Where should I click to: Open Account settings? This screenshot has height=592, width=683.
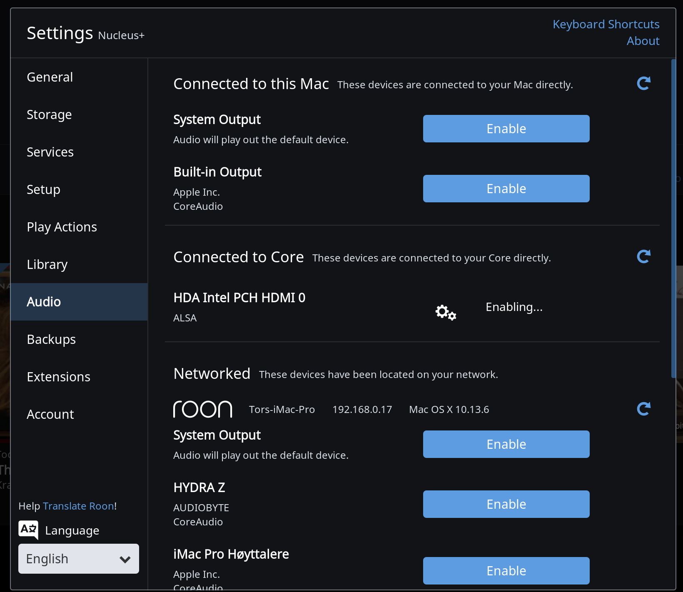tap(79, 414)
